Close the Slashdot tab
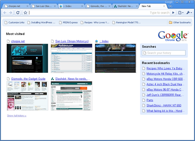The width and height of the screenshot is (195, 141). point(137,6)
